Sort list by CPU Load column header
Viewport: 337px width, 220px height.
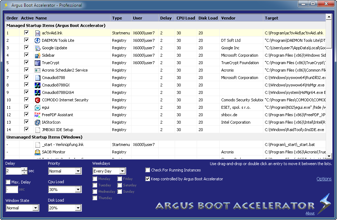pos(186,18)
